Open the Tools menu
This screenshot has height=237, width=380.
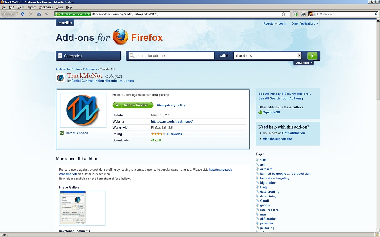coord(59,7)
